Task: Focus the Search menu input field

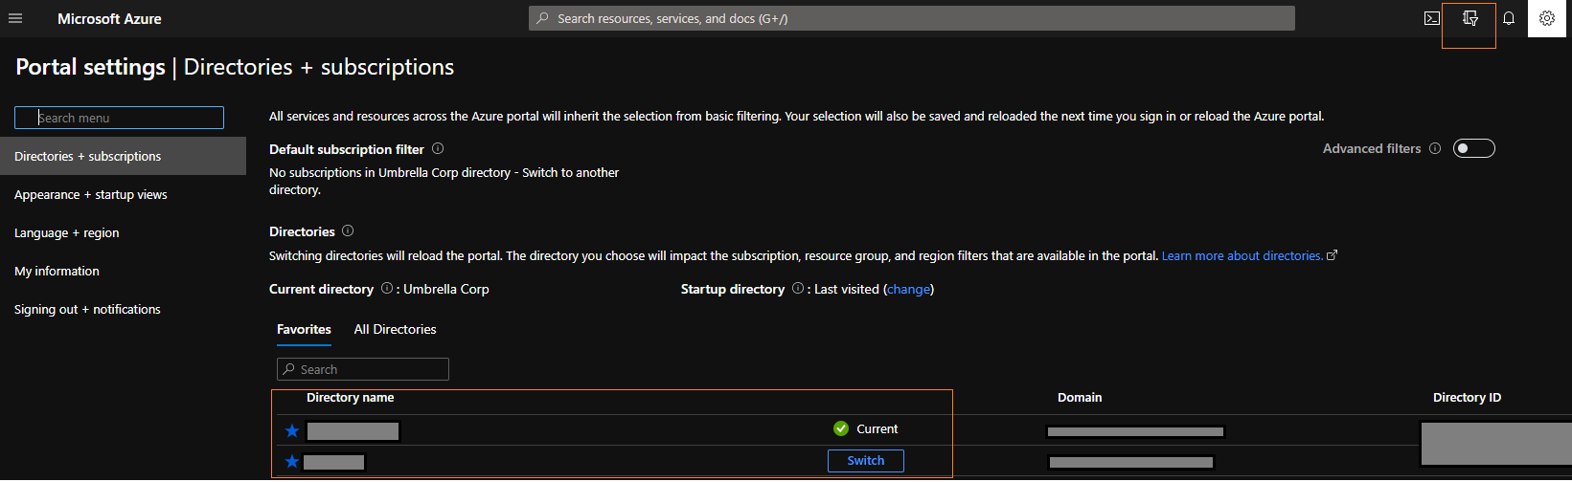Action: coord(119,118)
